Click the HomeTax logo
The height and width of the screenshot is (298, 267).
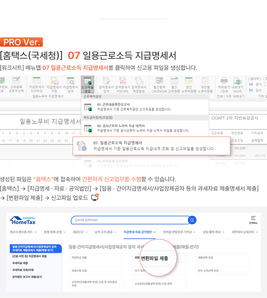pyautogui.click(x=23, y=220)
